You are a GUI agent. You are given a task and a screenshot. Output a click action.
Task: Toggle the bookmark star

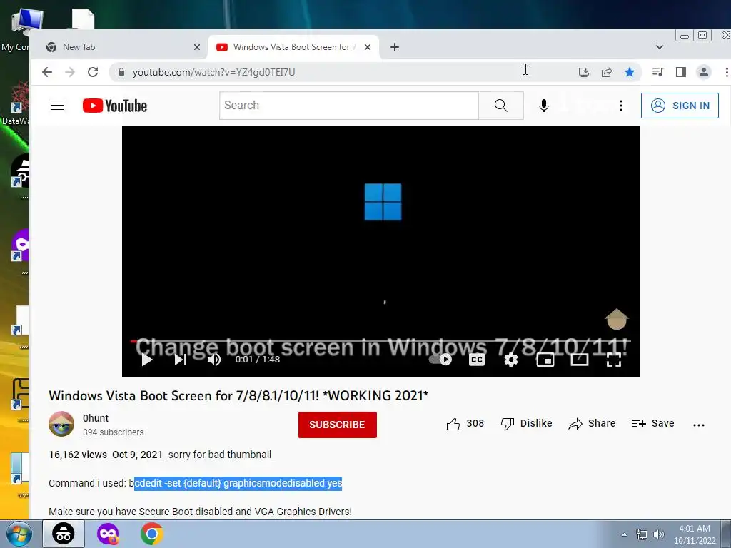click(630, 72)
